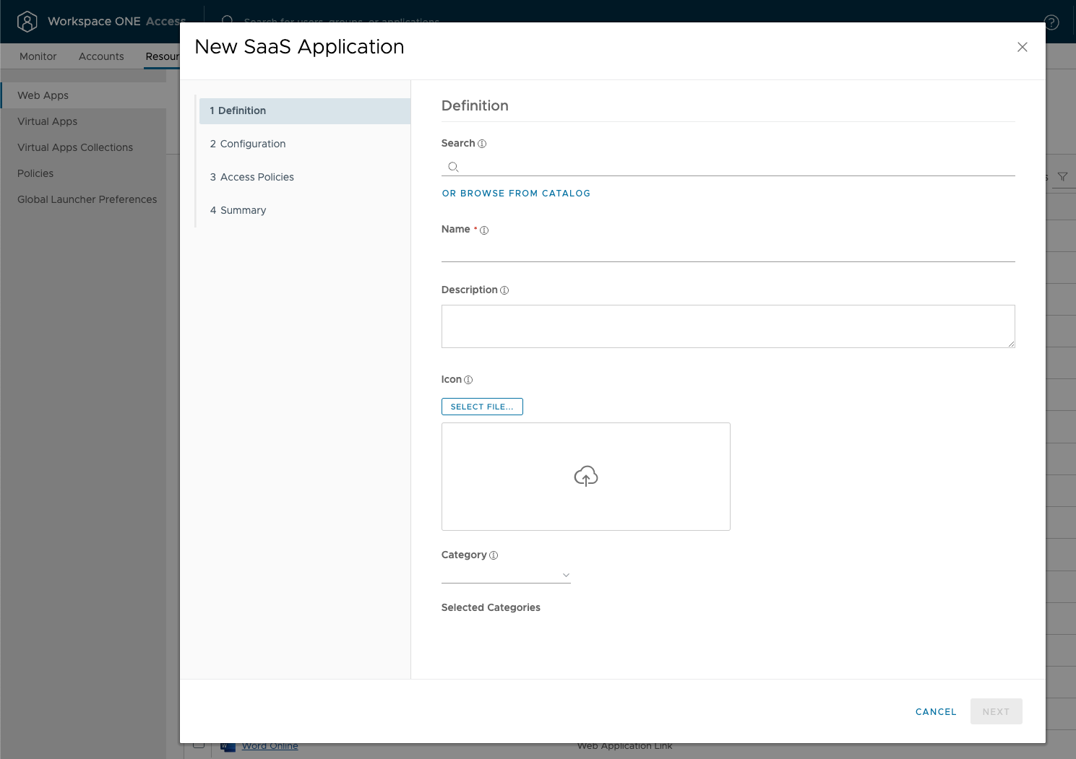
Task: Click the magnifier icon in the Search field
Action: coord(453,167)
